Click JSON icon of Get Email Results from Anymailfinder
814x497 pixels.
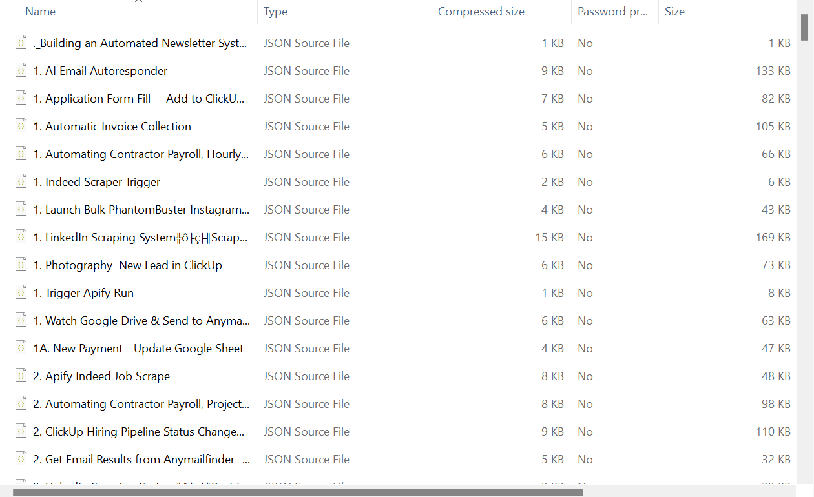[21, 460]
